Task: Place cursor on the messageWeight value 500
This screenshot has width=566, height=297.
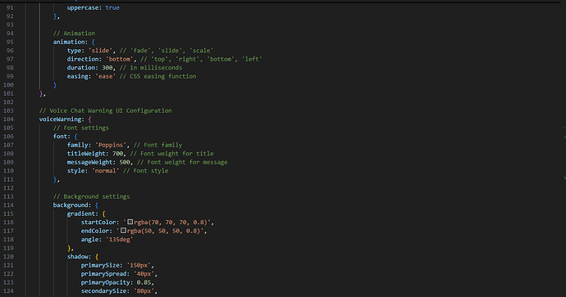Action: click(125, 162)
